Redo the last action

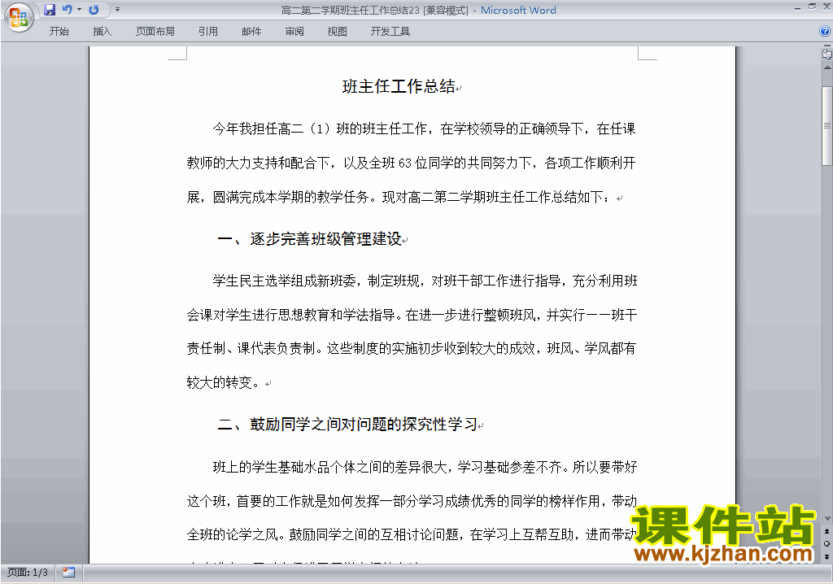coord(94,10)
